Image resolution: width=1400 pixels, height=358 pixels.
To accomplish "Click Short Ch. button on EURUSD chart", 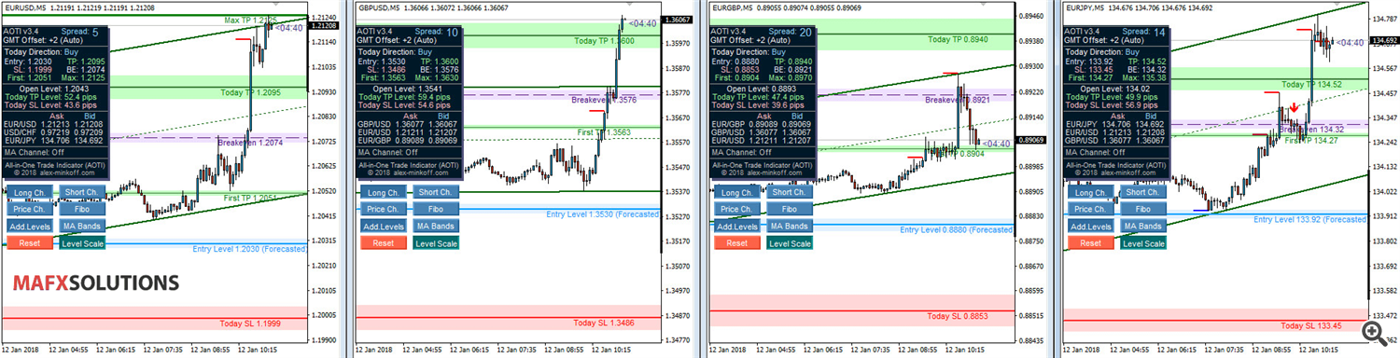I will pos(82,193).
